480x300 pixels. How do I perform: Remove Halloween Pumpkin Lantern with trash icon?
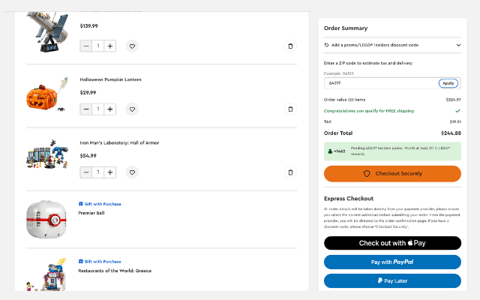click(x=290, y=109)
